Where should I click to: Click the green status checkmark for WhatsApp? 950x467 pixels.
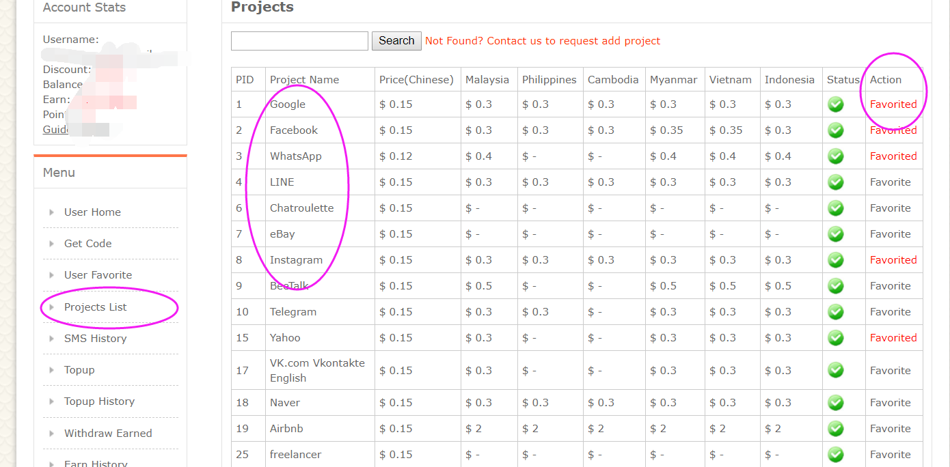coord(835,156)
